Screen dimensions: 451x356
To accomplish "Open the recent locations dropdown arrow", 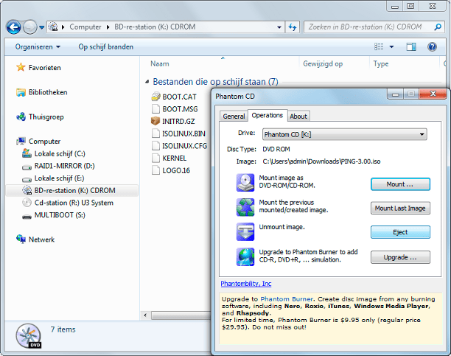I will 42,27.
